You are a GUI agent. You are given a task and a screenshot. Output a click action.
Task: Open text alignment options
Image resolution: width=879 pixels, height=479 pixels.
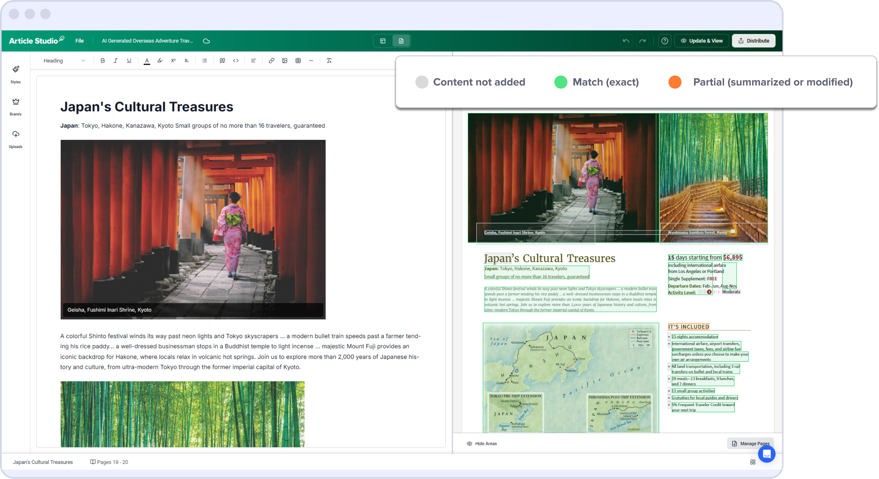[x=253, y=60]
